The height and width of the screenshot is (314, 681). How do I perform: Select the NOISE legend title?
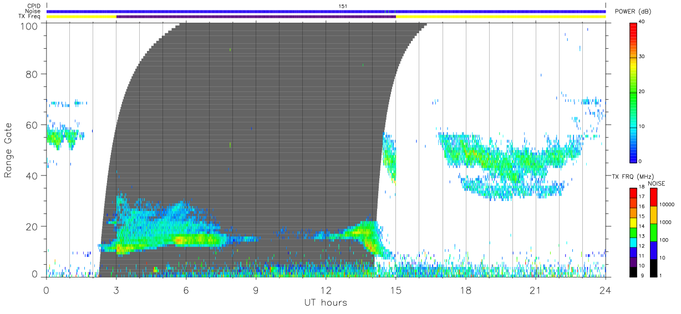(657, 184)
